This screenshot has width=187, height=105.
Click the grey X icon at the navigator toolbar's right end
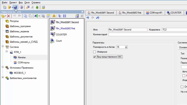pos(82,16)
